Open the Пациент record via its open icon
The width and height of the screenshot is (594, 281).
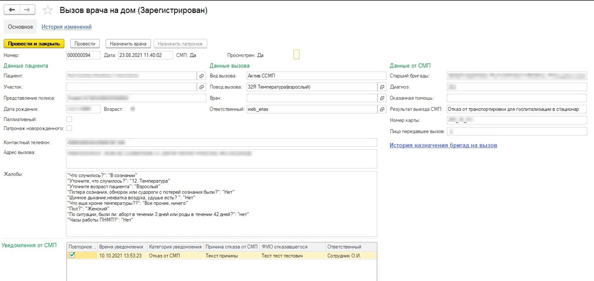click(202, 76)
